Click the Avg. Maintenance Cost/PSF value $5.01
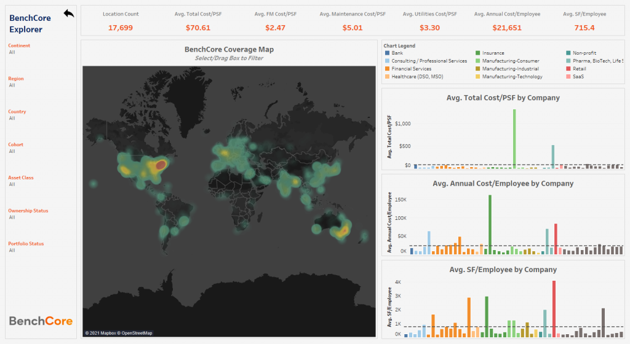 click(353, 28)
